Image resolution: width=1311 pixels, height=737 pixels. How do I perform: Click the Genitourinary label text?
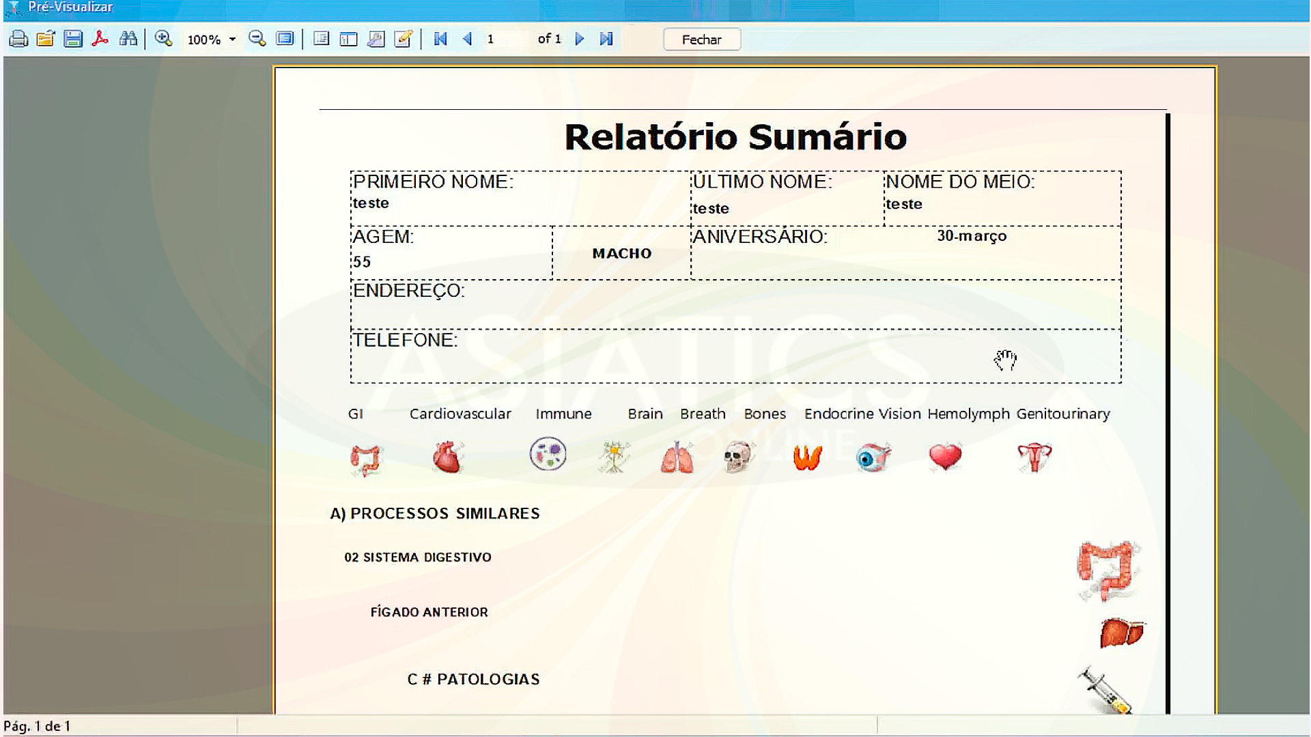coord(1063,414)
